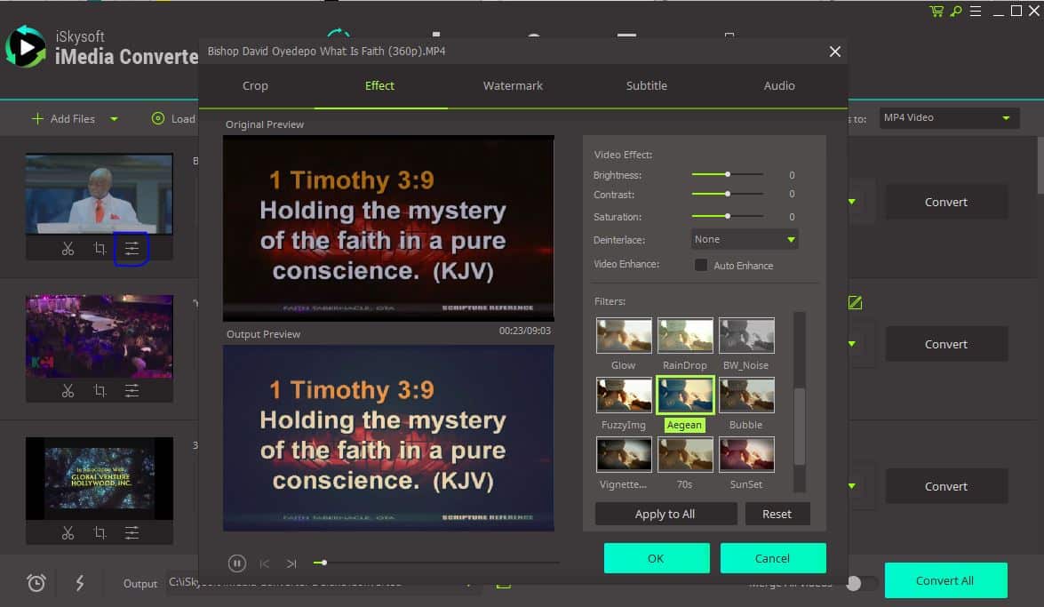
Task: Enable the Auto Enhance checkbox
Action: 700,265
